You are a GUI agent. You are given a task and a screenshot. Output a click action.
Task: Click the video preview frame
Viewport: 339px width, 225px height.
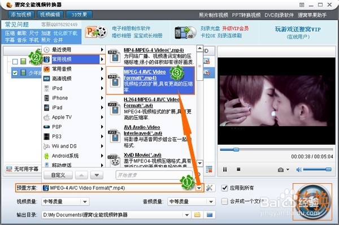coord(276,101)
